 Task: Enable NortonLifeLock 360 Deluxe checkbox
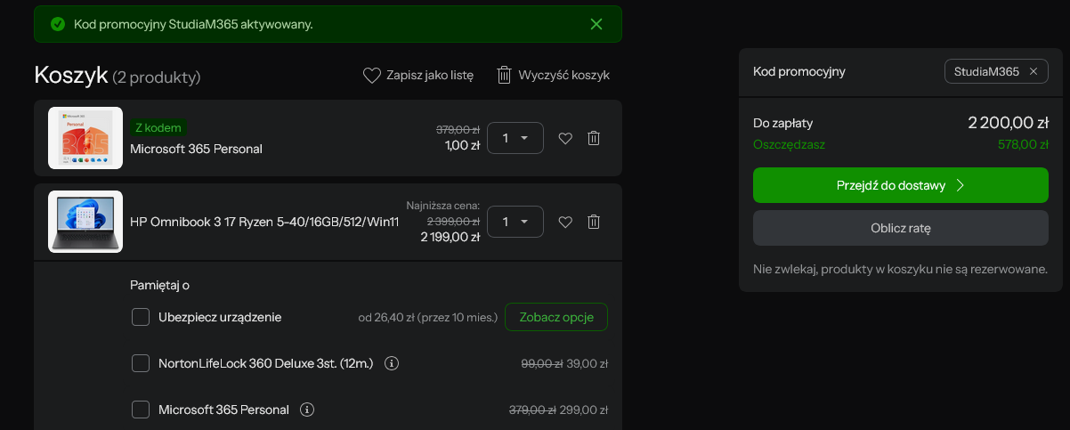tap(141, 363)
